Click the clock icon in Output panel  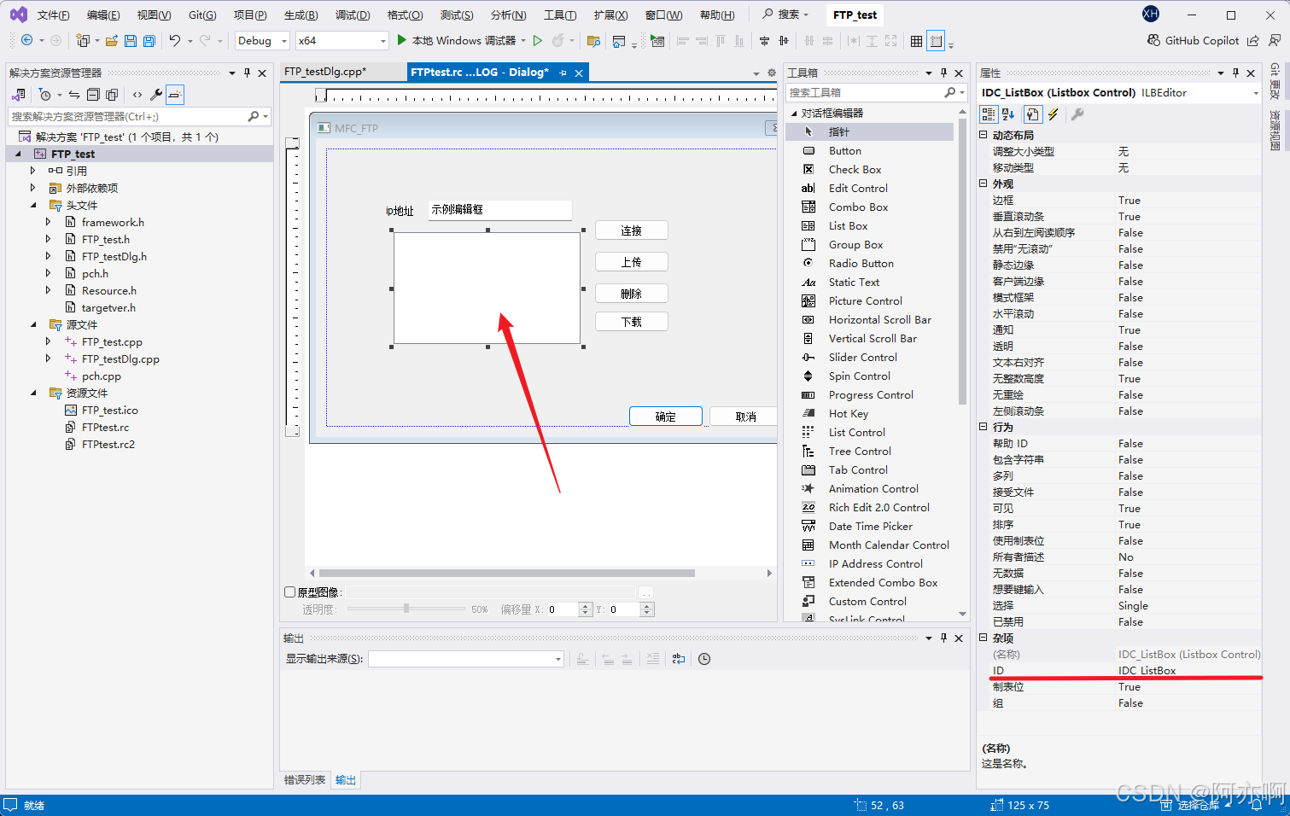tap(704, 659)
